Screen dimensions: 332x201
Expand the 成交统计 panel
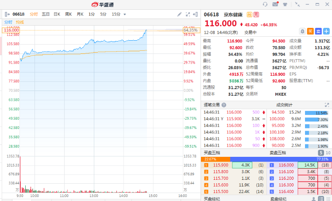click(x=327, y=105)
